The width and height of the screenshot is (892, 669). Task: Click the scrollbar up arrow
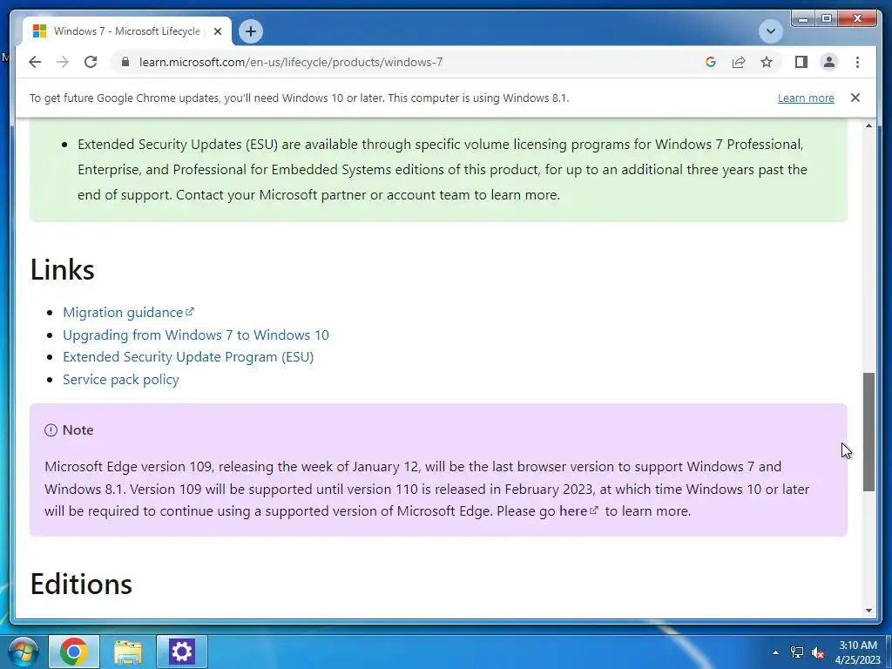tap(868, 125)
